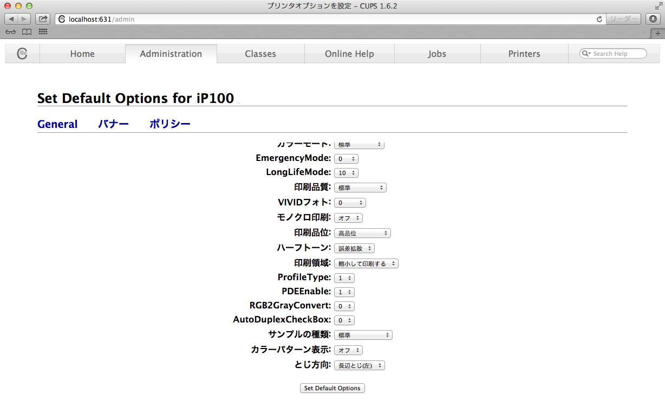Click the CUPS logo in the navigation bar
The height and width of the screenshot is (400, 665).
coord(22,54)
